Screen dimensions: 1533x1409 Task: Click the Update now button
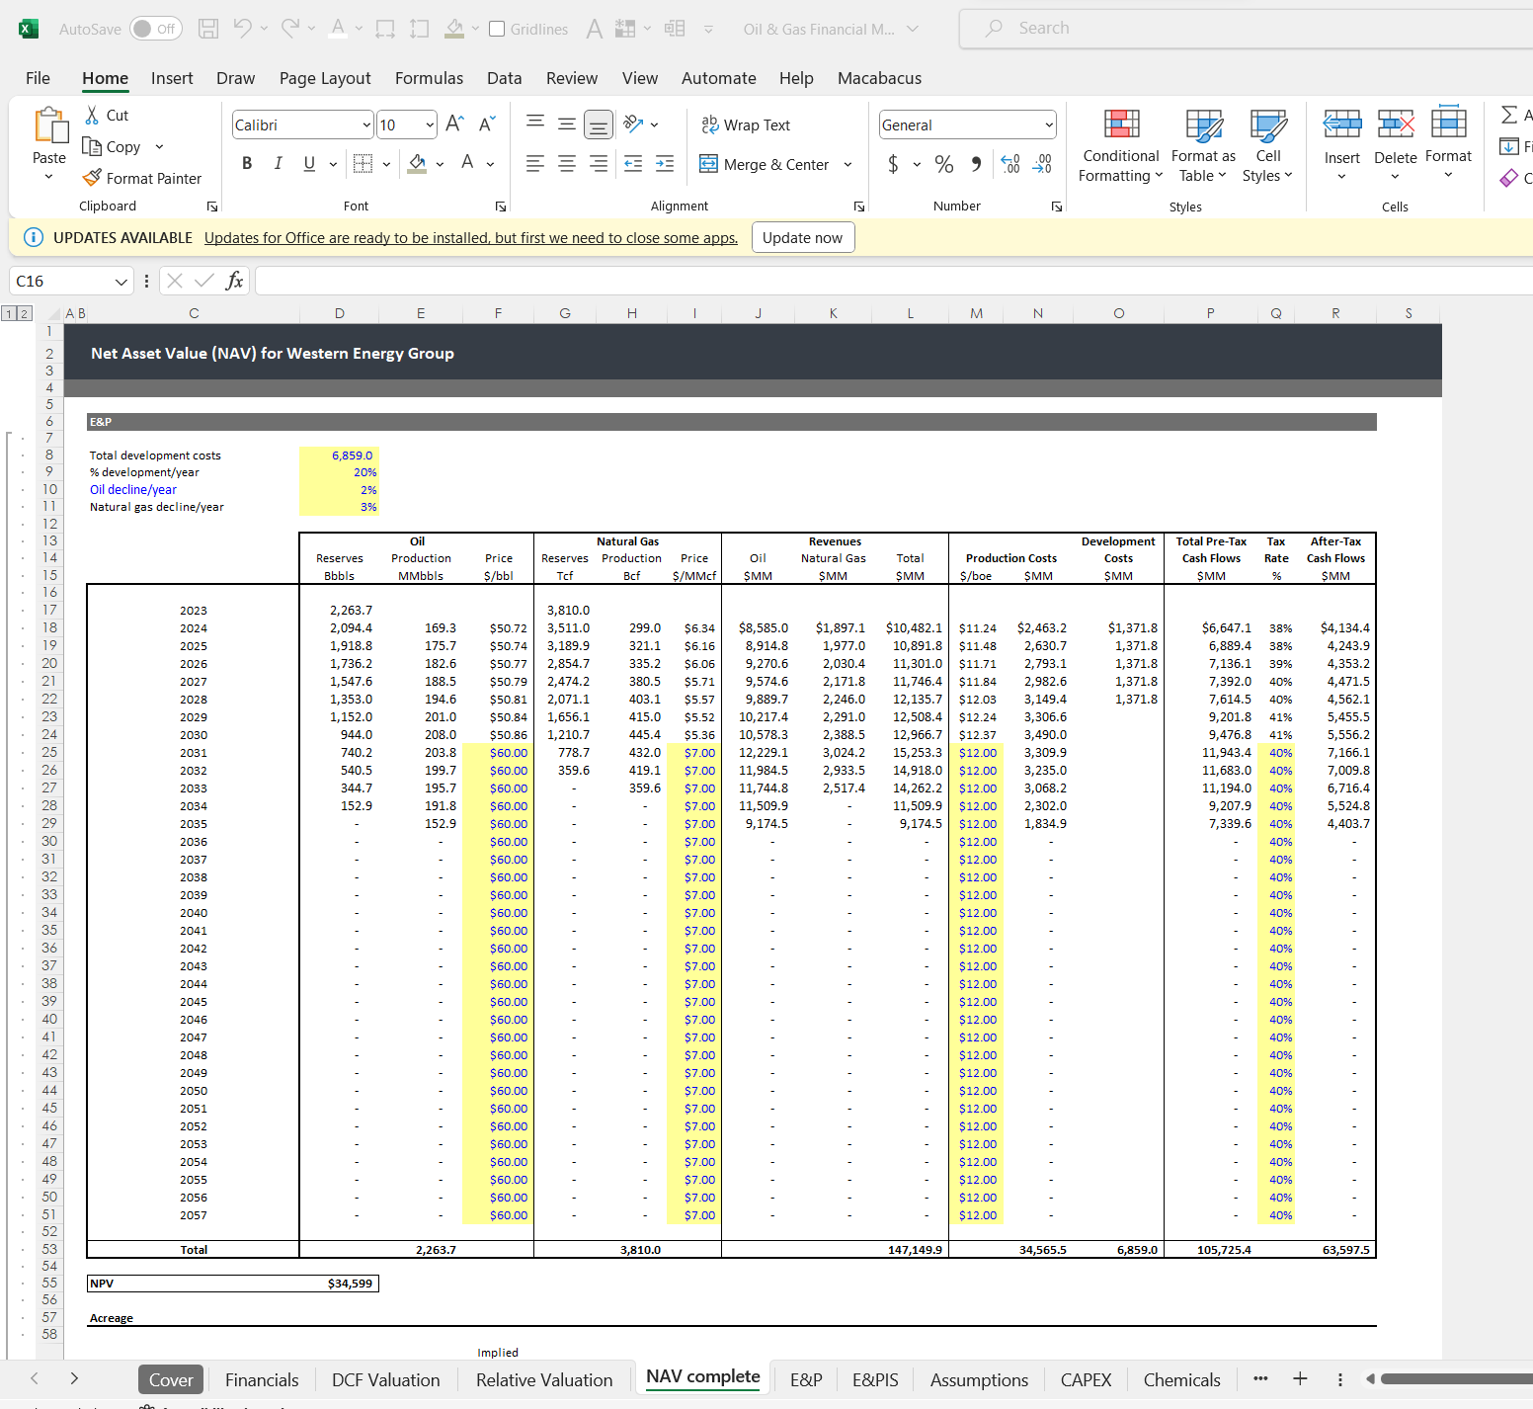[803, 237]
